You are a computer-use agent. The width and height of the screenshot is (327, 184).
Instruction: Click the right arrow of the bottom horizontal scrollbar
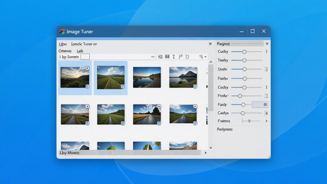point(206,153)
